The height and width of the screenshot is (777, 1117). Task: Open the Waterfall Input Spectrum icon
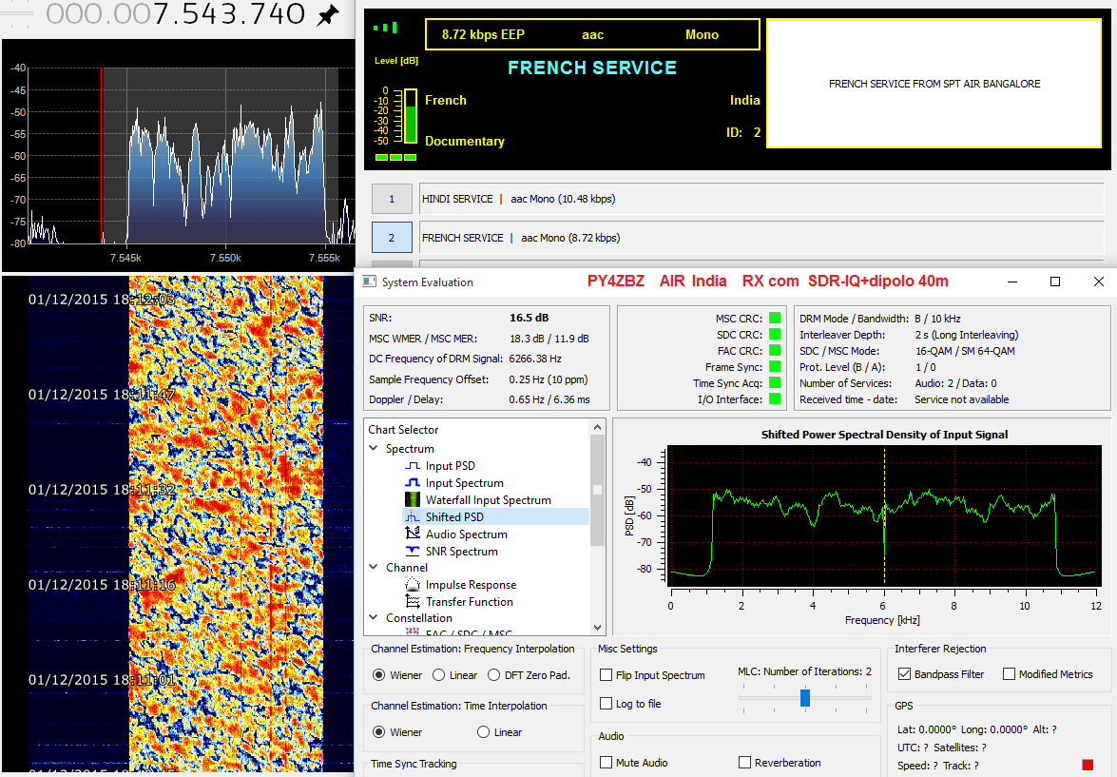(413, 500)
